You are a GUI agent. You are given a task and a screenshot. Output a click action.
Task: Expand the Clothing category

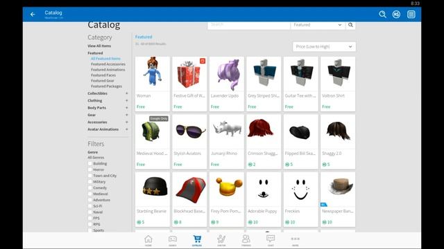pyautogui.click(x=126, y=100)
